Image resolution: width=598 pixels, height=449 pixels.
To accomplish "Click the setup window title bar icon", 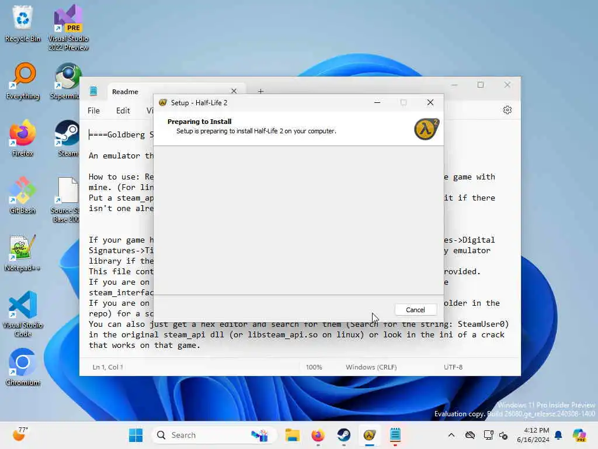I will (163, 103).
